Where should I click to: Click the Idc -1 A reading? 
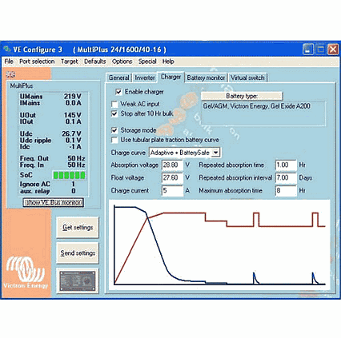pyautogui.click(x=50, y=147)
